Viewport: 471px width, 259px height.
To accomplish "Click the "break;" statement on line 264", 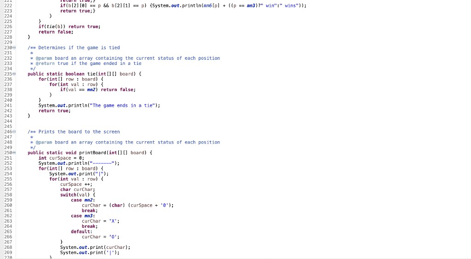I will pos(90,226).
